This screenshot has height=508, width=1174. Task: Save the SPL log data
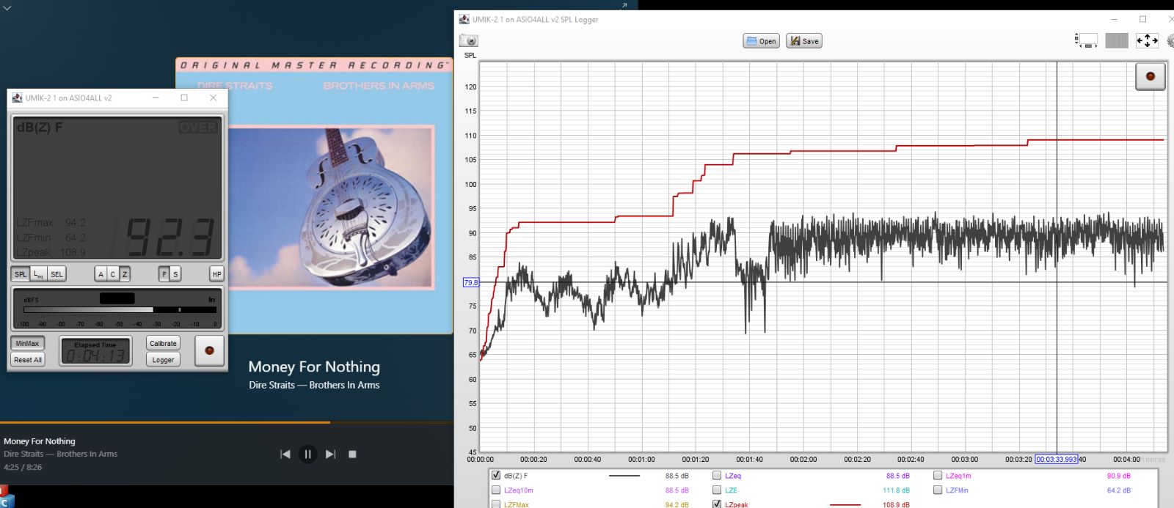804,41
